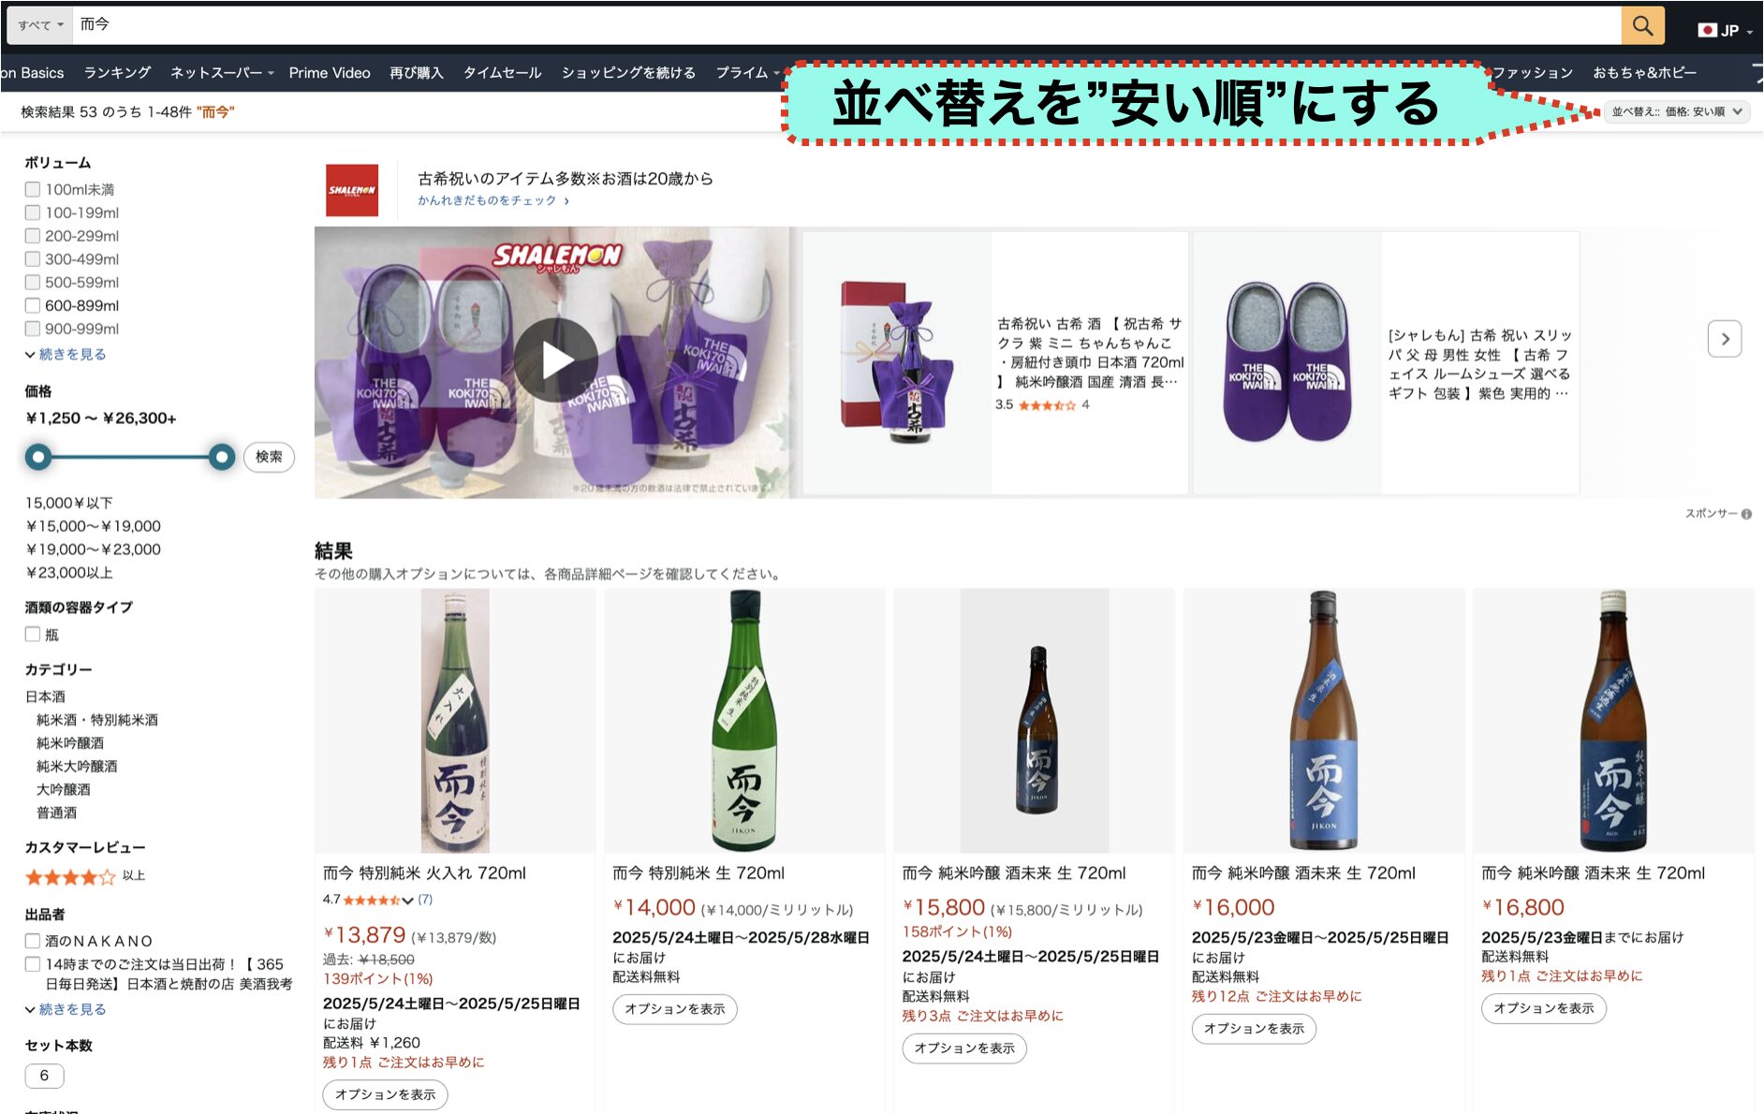Select the 純米大吟醸酒 category
The width and height of the screenshot is (1764, 1114).
(77, 767)
